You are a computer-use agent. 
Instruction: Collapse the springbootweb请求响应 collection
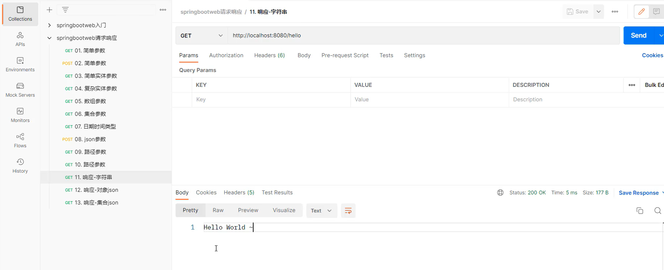coord(50,38)
